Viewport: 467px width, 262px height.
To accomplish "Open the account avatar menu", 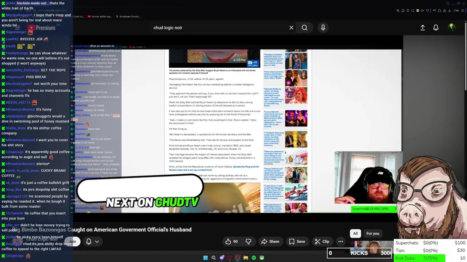I will click(x=452, y=27).
